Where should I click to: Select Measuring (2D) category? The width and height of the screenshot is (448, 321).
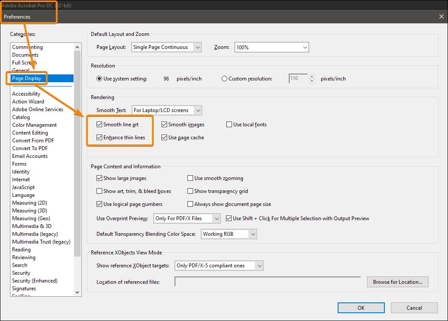29,203
